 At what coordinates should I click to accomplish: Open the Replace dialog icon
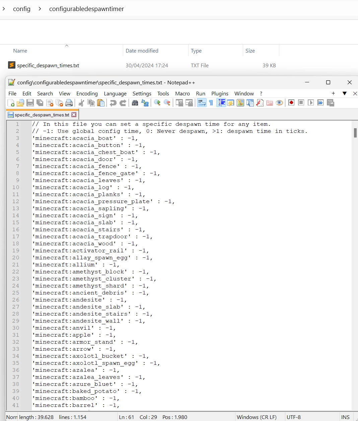(x=145, y=103)
